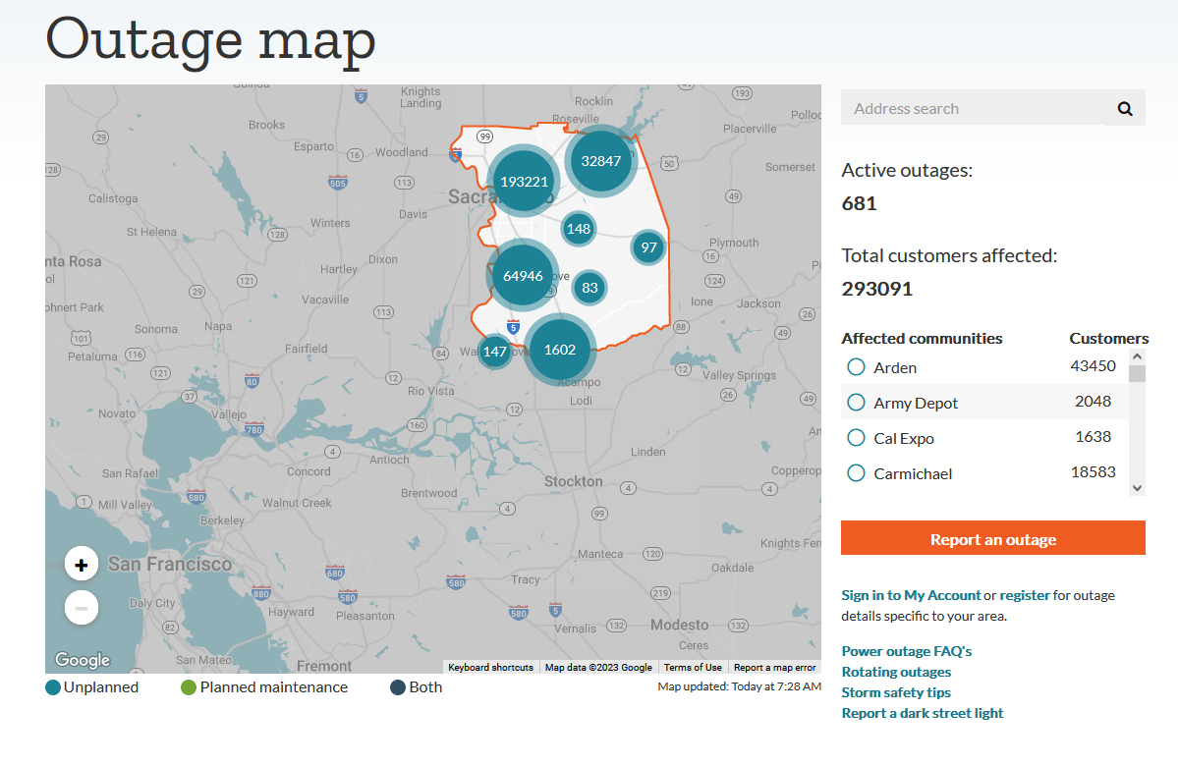
Task: Open the map Terms of Use link
Action: pyautogui.click(x=693, y=668)
